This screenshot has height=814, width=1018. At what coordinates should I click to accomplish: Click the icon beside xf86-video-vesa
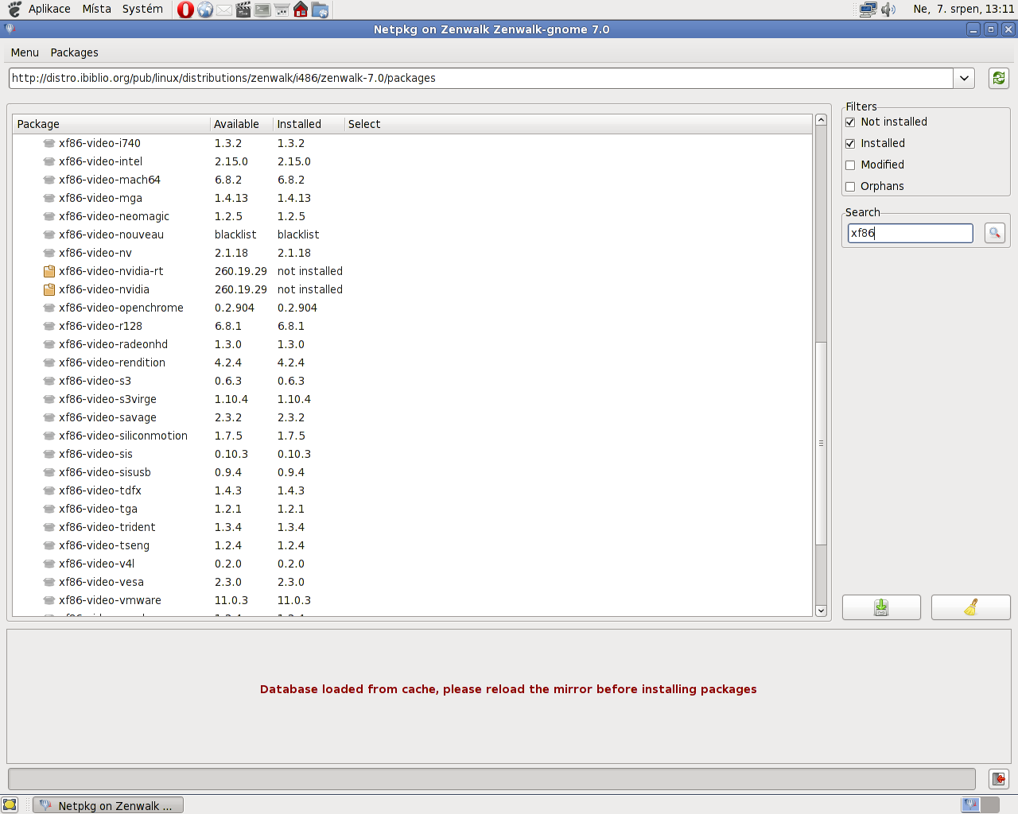coord(49,582)
